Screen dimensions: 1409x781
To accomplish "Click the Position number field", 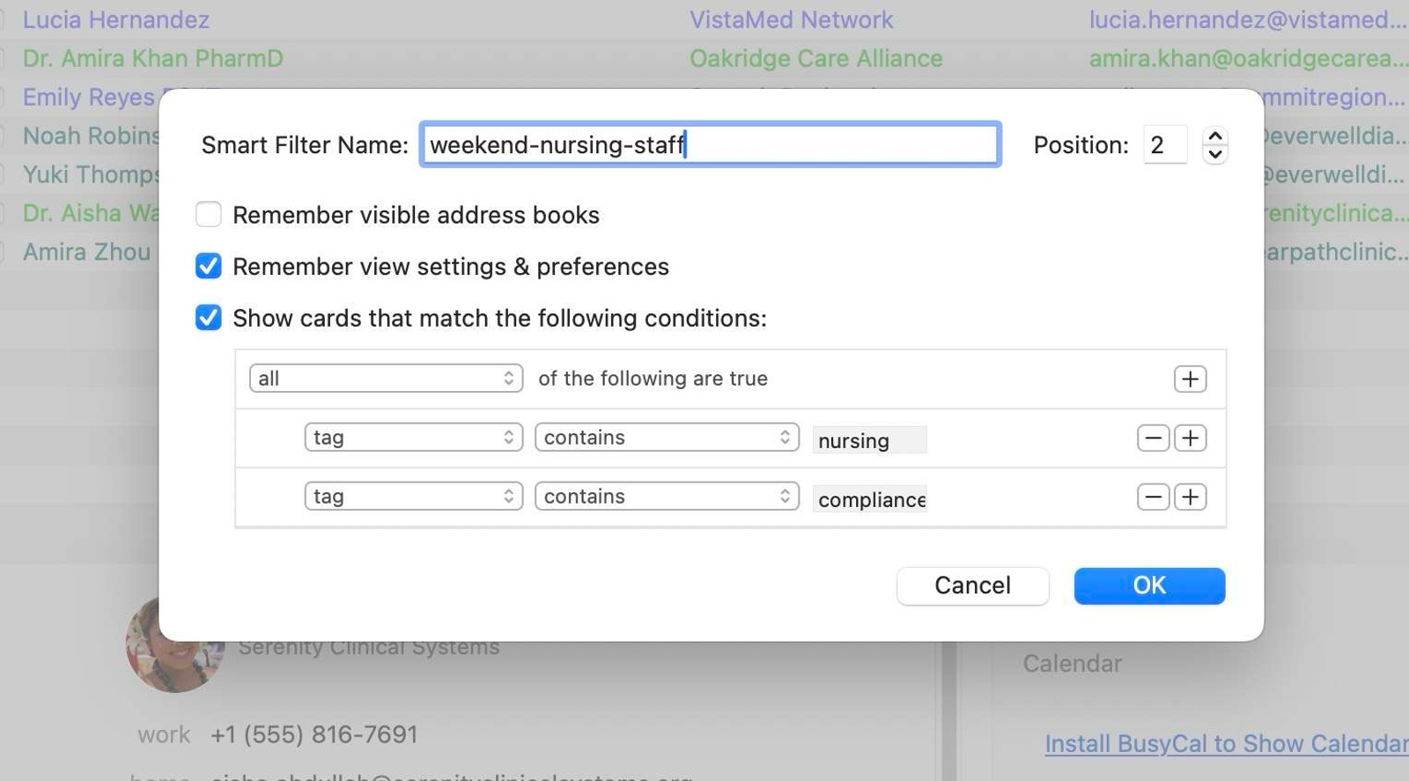I will point(1164,144).
